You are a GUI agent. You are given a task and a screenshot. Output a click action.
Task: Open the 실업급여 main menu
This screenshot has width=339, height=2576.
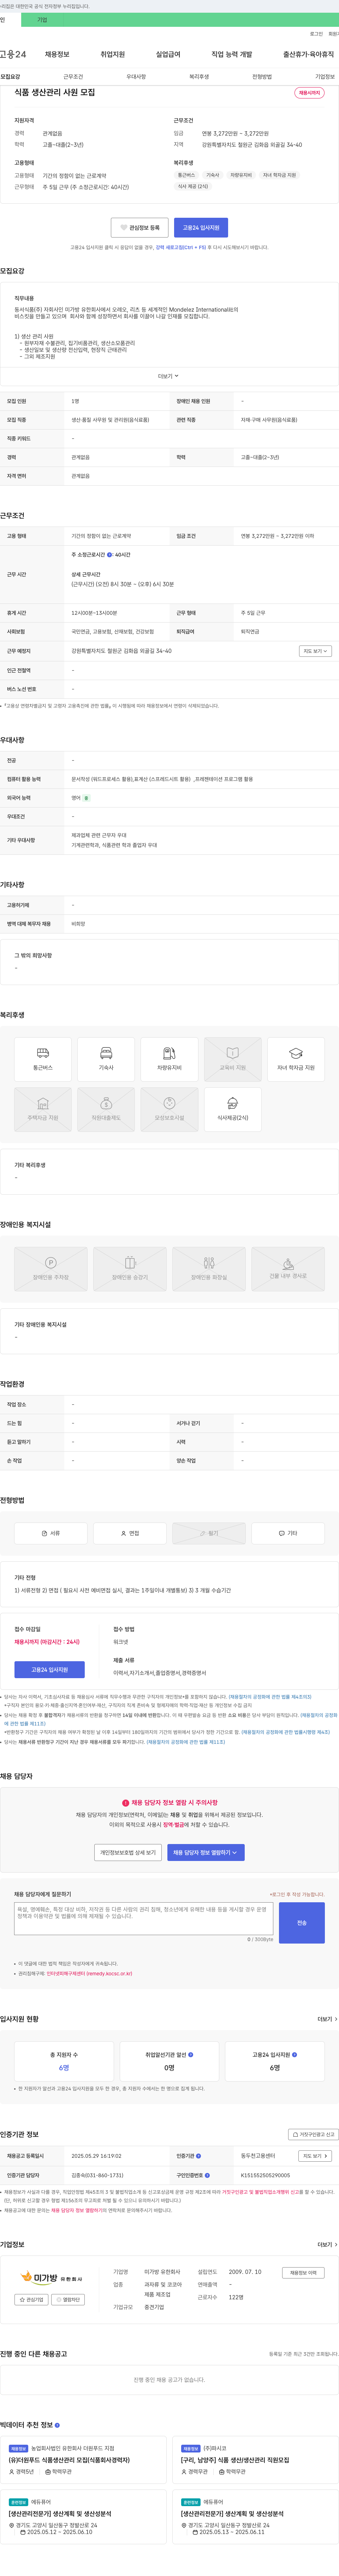click(x=168, y=54)
